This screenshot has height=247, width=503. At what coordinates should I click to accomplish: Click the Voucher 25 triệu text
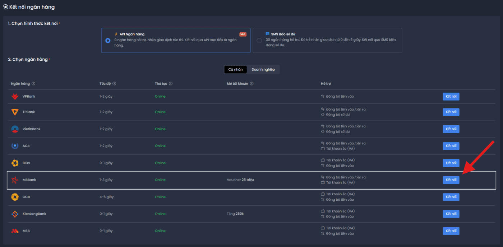click(x=240, y=180)
